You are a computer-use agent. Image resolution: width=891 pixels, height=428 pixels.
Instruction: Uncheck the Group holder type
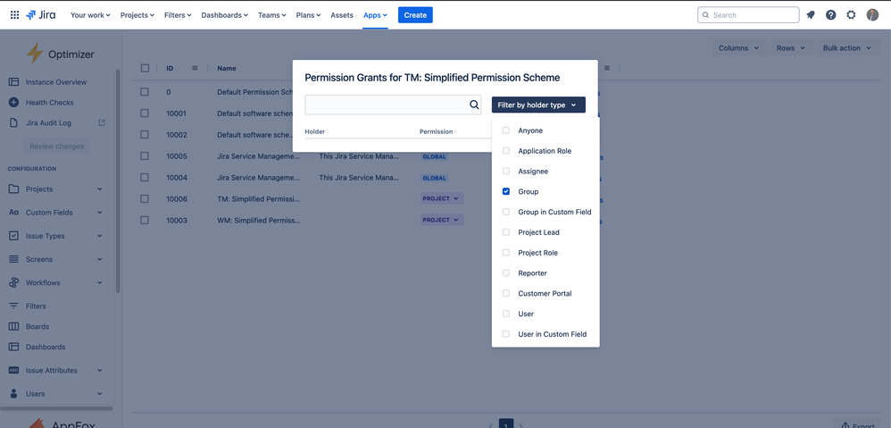point(505,191)
